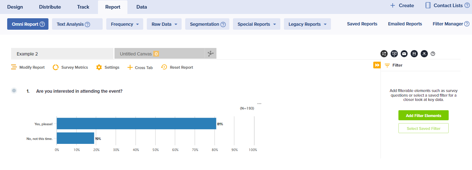The height and width of the screenshot is (170, 472).
Task: Collapse the Filter panel with double-arrow button
Action: [x=377, y=65]
